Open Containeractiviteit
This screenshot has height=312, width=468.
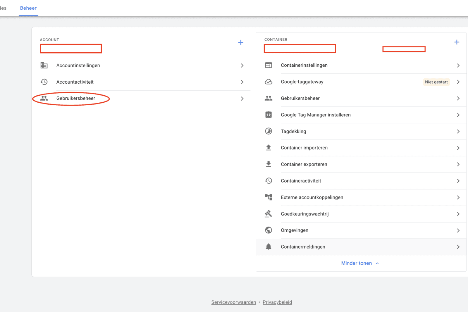[361, 181]
